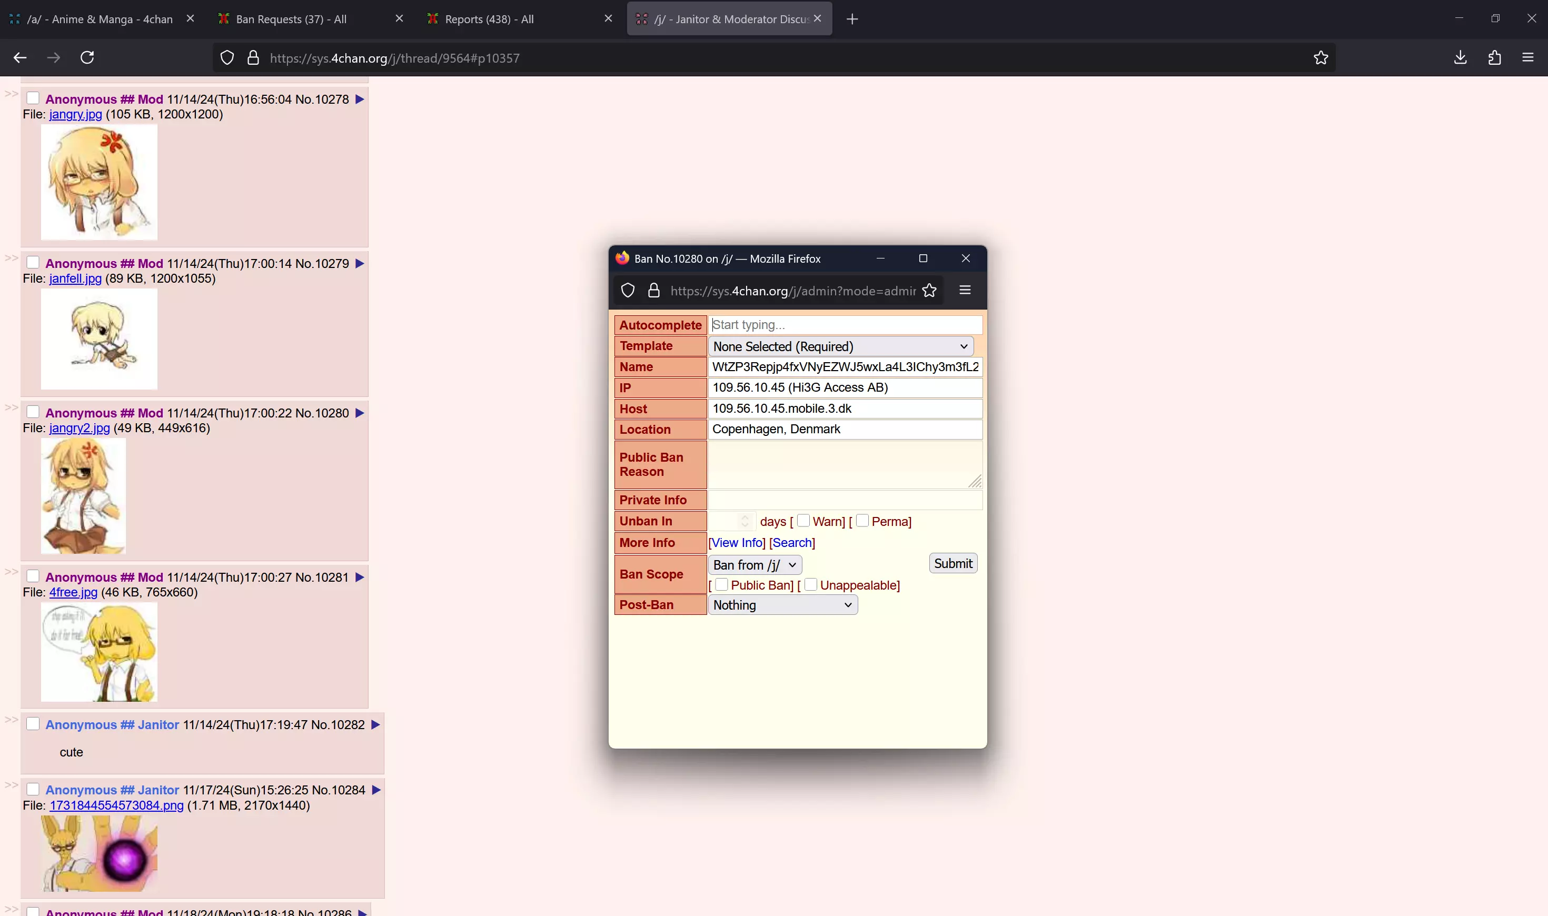Expand the Ban from /j/ scope dropdown
The width and height of the screenshot is (1548, 916).
[x=754, y=565]
